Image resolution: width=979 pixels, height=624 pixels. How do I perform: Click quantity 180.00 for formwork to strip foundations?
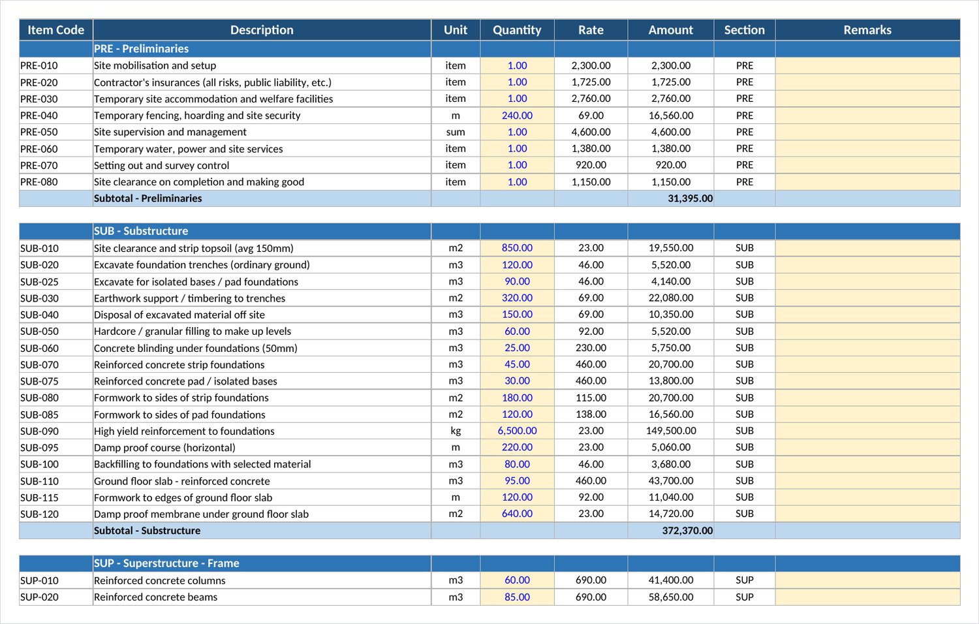coord(517,398)
